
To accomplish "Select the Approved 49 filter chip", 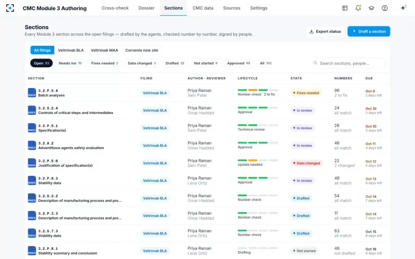I will pyautogui.click(x=239, y=63).
